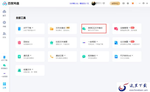Click the green 垃圾文件清理 basket icon
Screen dimensions: 150x92
tap(51, 43)
